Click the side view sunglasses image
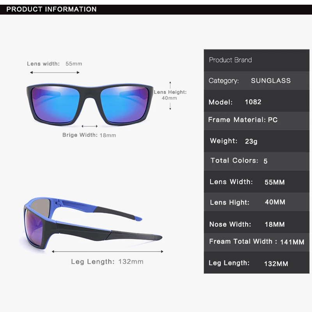This screenshot has width=312, height=312. (93, 223)
